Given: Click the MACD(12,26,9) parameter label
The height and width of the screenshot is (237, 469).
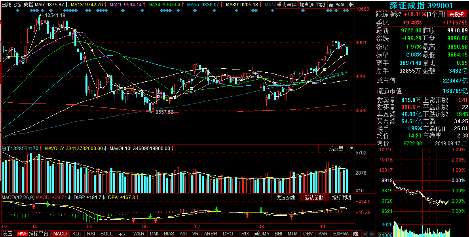Looking at the screenshot, I should [18, 197].
